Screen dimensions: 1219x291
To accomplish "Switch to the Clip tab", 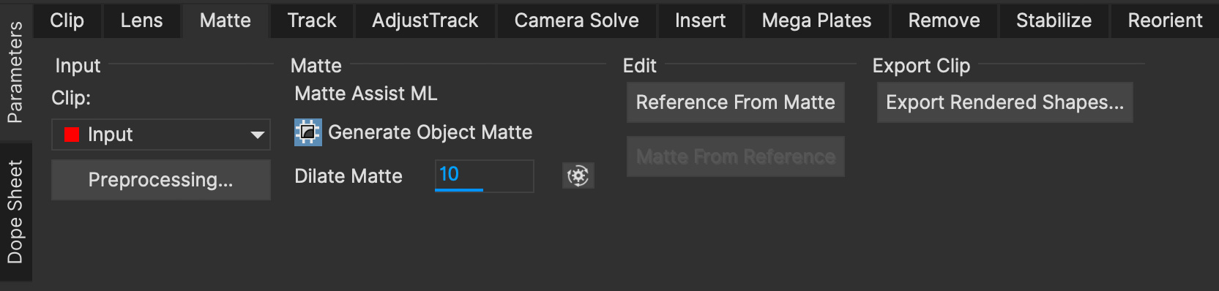I will tap(67, 20).
